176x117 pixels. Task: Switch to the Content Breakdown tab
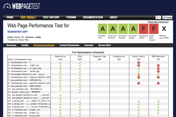coord(69,45)
